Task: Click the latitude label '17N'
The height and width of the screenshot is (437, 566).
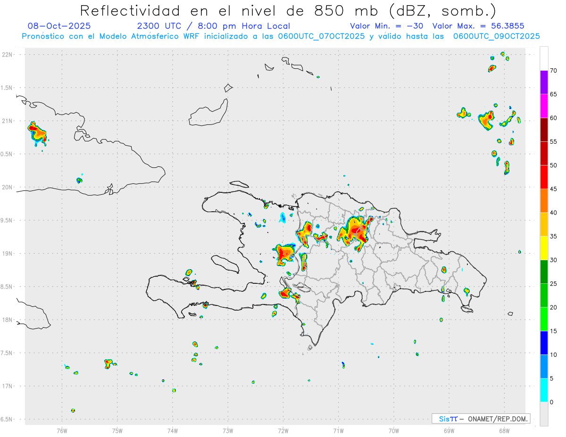Action: pyautogui.click(x=8, y=386)
